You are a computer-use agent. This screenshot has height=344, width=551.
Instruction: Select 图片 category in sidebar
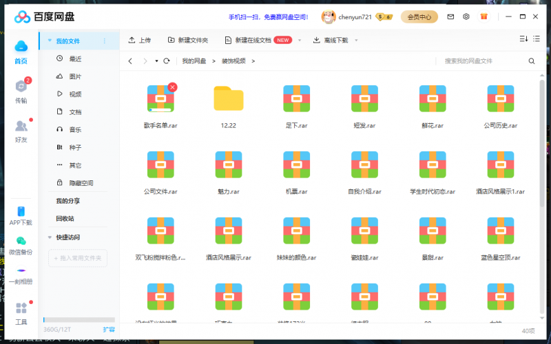coord(75,76)
